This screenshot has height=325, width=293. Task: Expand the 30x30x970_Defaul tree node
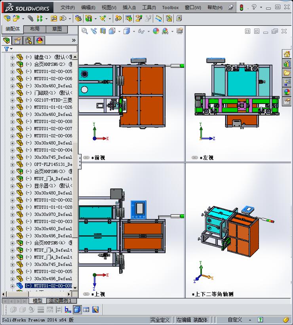click(x=12, y=215)
